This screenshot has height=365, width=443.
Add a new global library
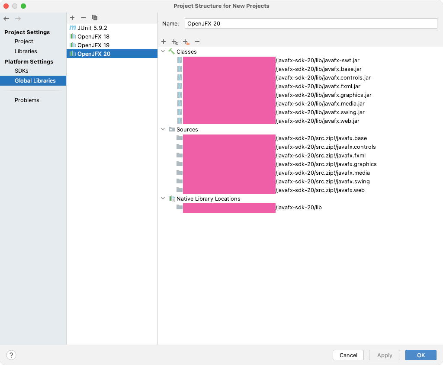(72, 18)
